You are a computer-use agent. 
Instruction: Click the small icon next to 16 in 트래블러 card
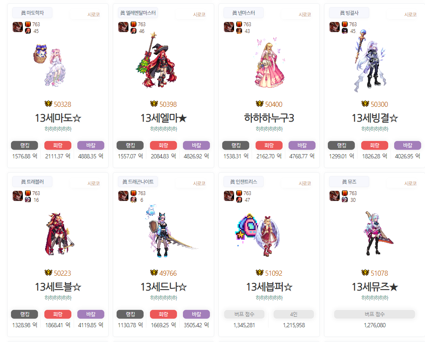tap(28, 200)
